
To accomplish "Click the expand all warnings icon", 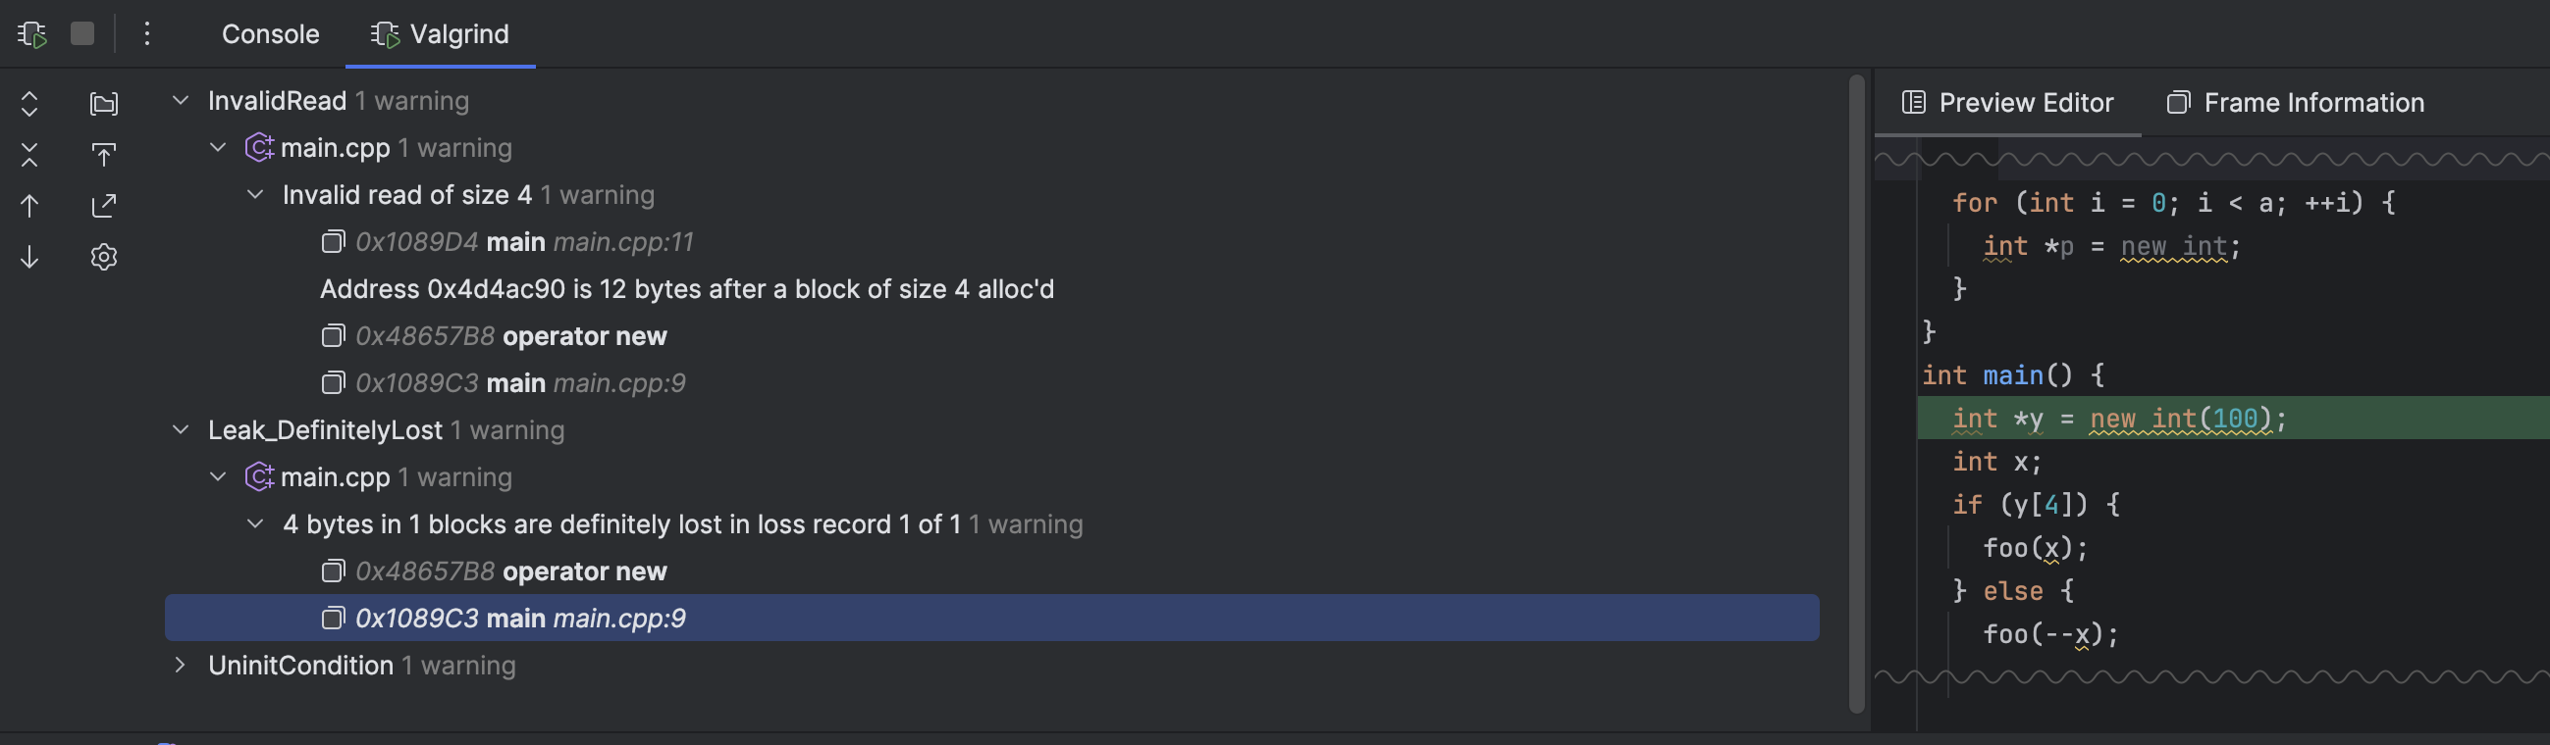I will (x=29, y=104).
